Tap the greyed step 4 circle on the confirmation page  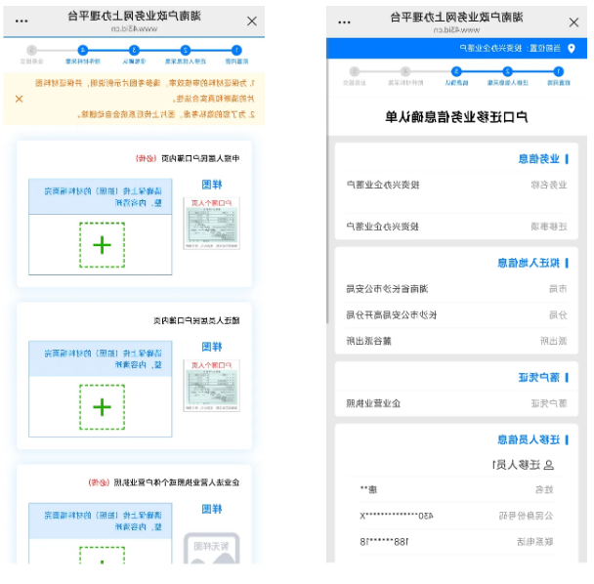(405, 71)
